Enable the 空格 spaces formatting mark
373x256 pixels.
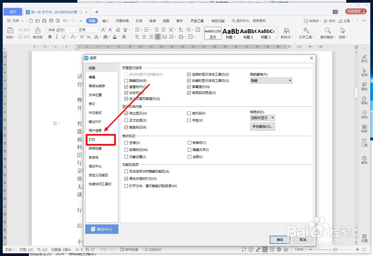click(126, 143)
